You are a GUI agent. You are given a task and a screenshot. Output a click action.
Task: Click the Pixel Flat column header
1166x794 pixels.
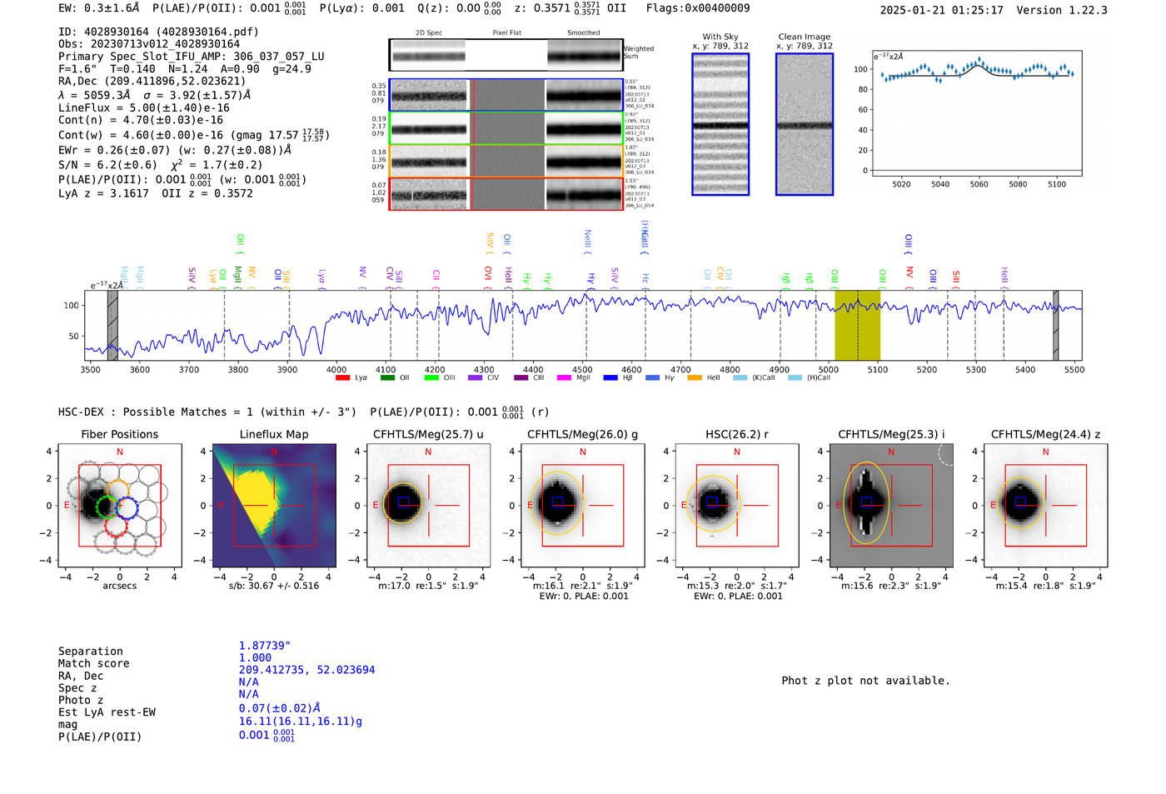coord(506,32)
